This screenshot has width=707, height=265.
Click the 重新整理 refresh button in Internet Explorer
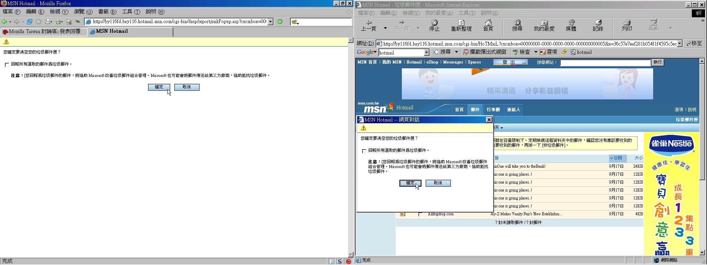coord(461,26)
